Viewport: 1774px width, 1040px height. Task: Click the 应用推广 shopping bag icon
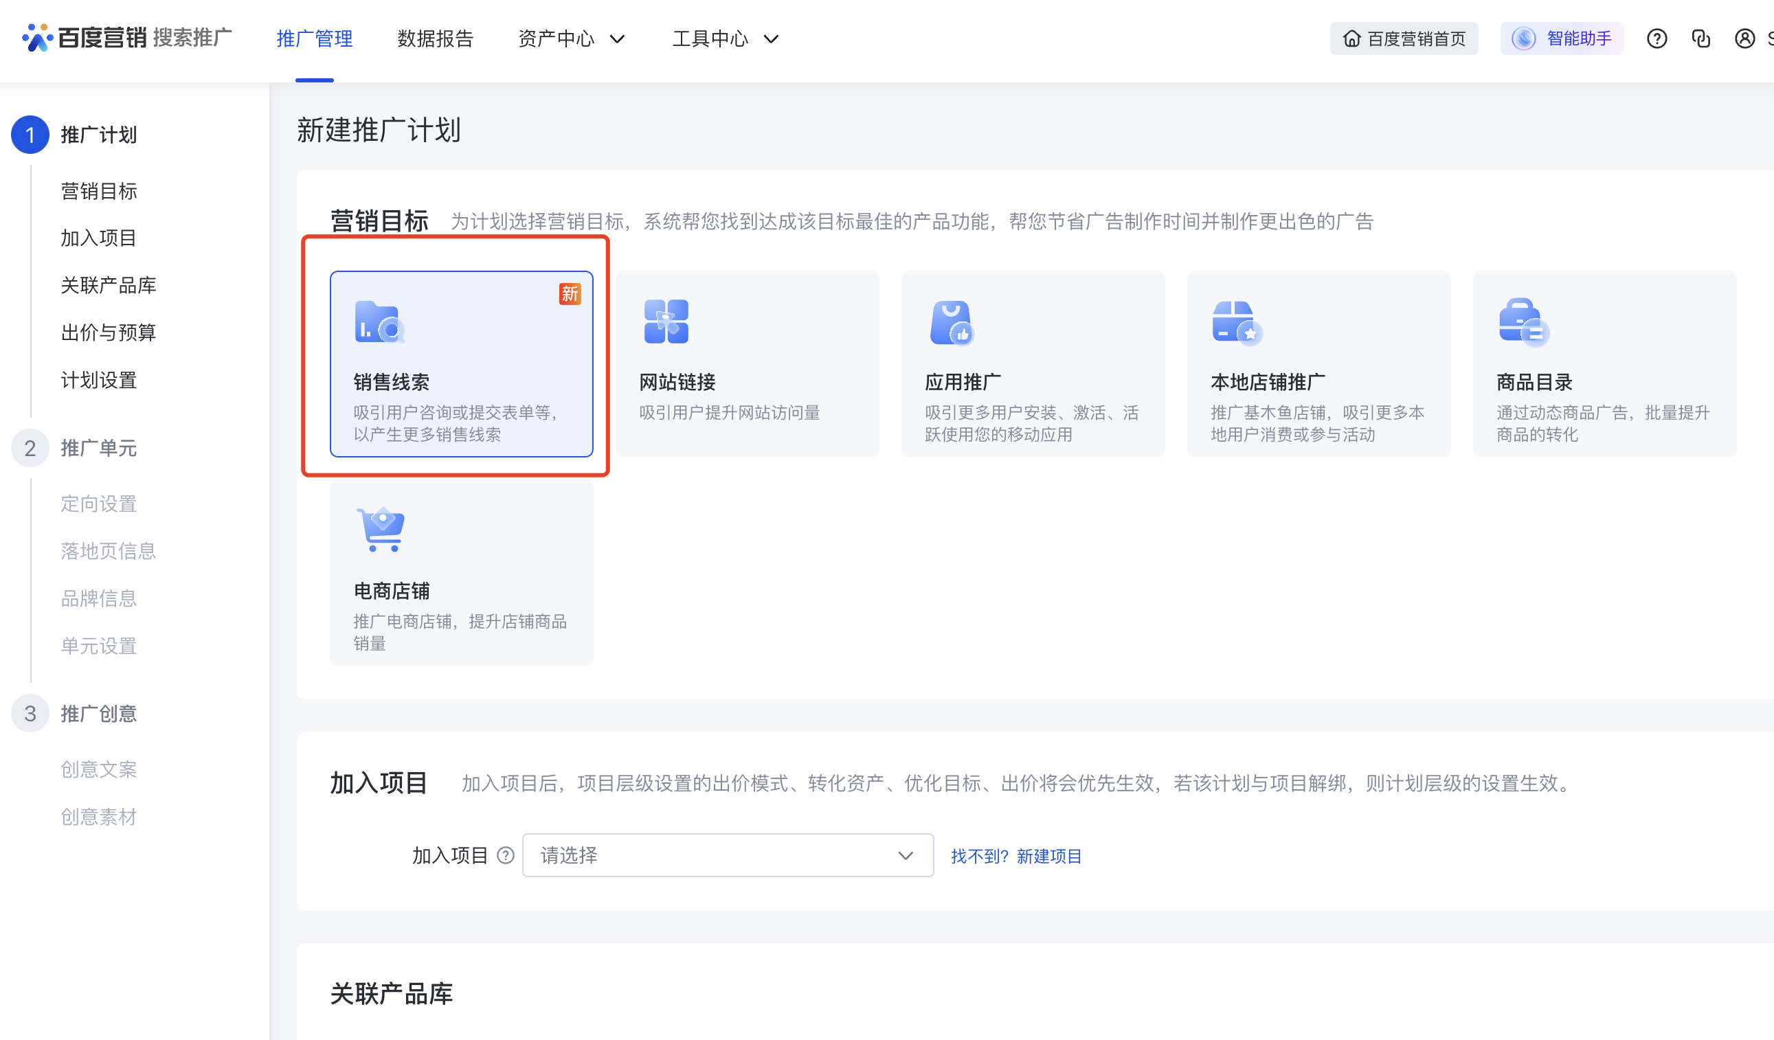coord(951,323)
